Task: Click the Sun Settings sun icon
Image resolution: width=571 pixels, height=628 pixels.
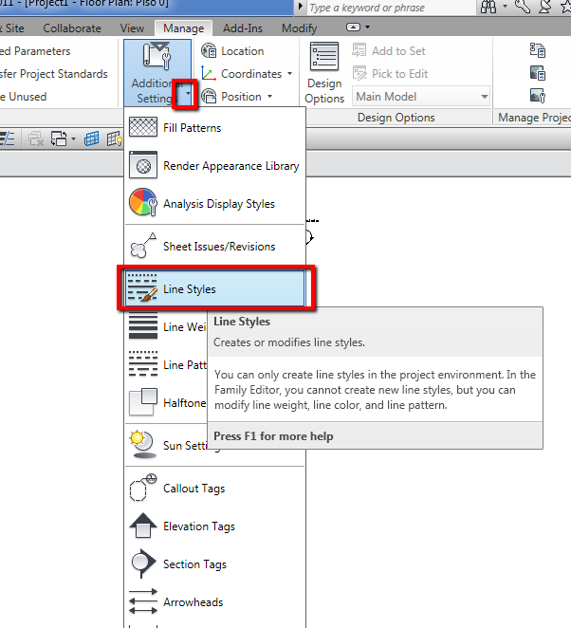Action: coord(143,444)
